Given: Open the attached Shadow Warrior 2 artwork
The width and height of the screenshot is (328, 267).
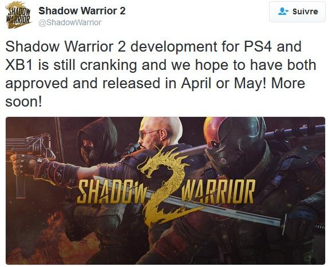Looking at the screenshot, I should coord(165,190).
